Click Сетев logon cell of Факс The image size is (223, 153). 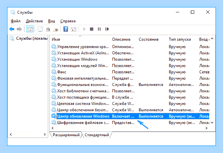204,72
